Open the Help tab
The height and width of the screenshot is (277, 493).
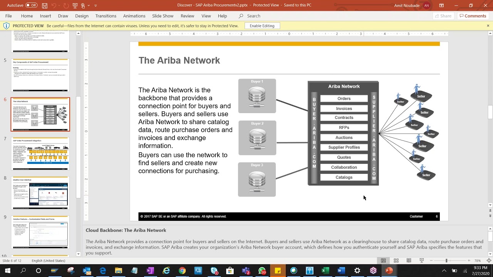coord(223,16)
